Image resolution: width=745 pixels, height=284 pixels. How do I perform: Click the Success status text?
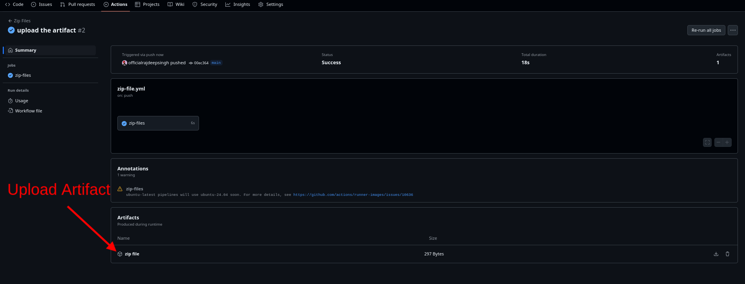coord(331,63)
